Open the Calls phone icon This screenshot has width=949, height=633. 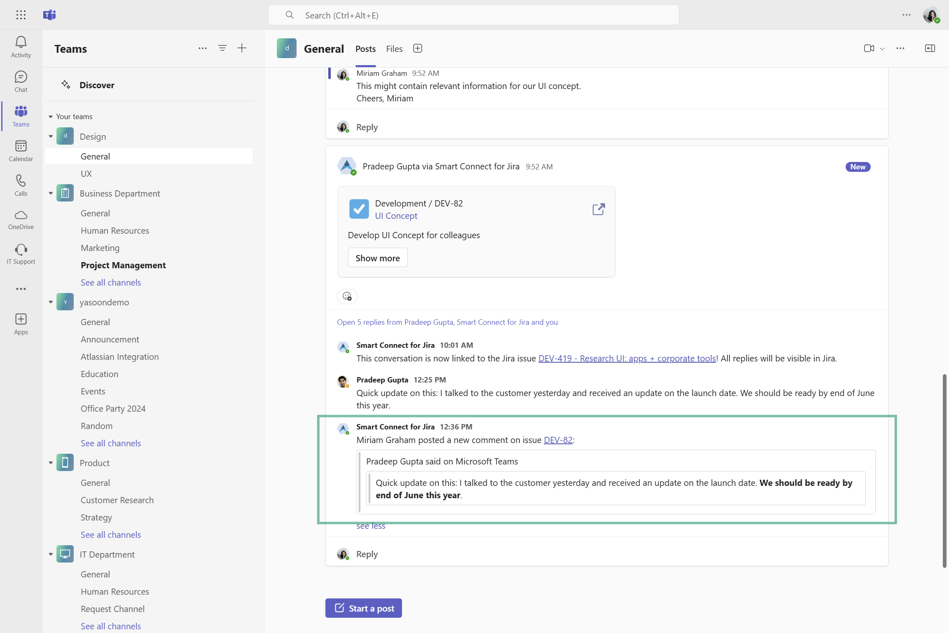click(21, 185)
